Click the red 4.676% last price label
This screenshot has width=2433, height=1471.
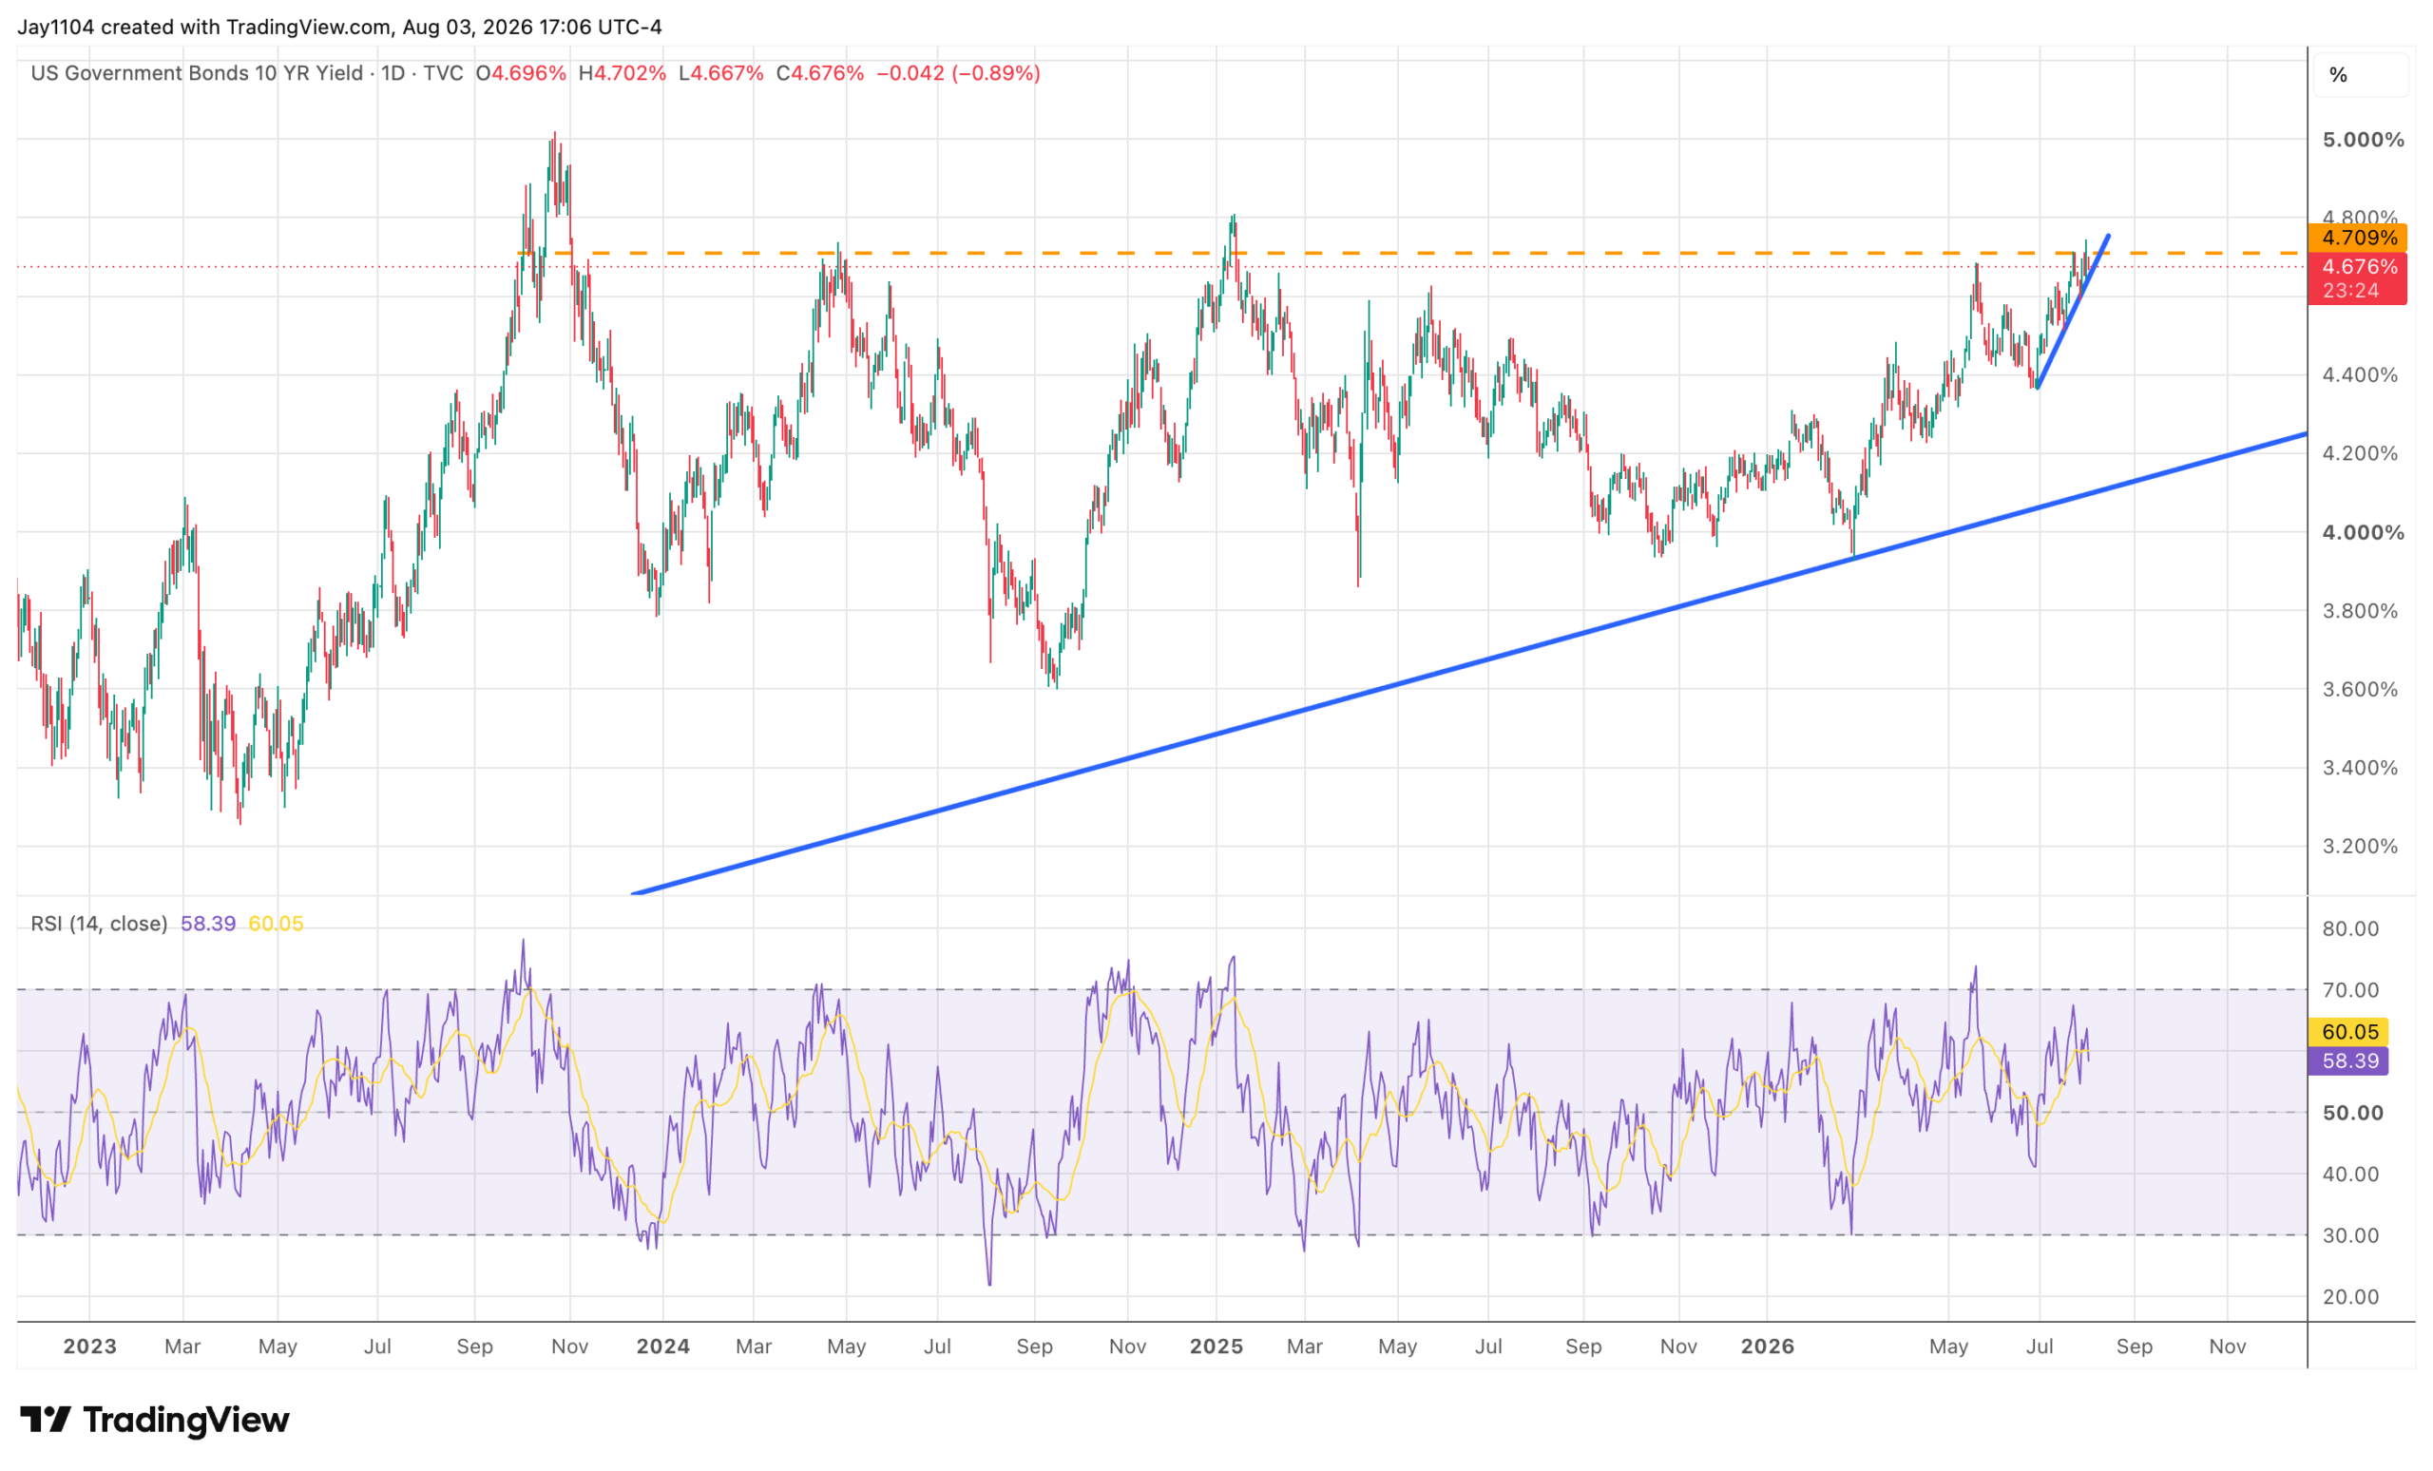point(2358,267)
